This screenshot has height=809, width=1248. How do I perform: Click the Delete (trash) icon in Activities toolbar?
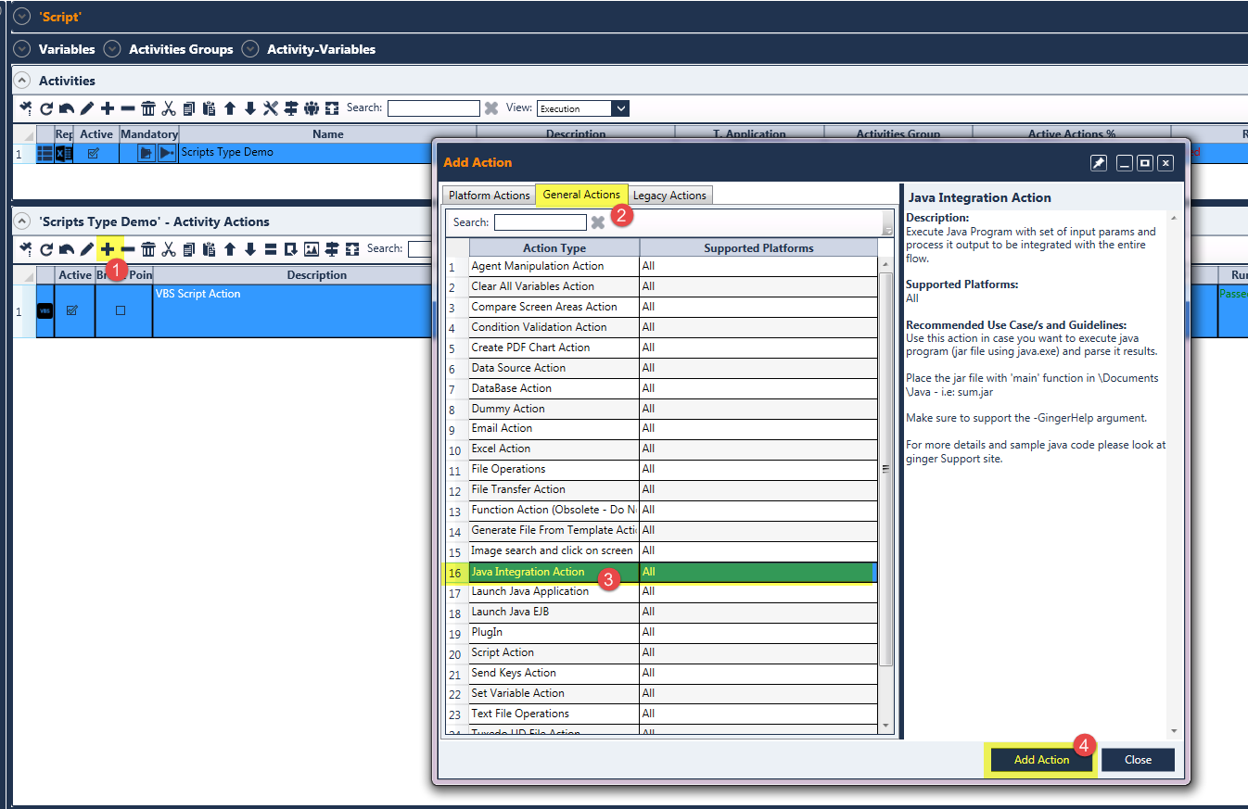coord(148,107)
